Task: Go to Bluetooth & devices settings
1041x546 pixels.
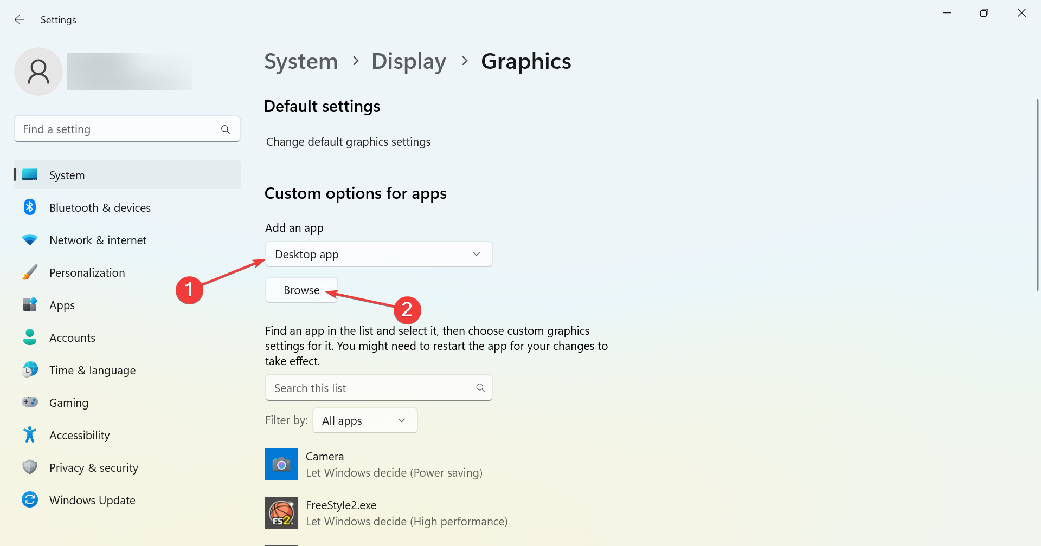Action: point(127,207)
